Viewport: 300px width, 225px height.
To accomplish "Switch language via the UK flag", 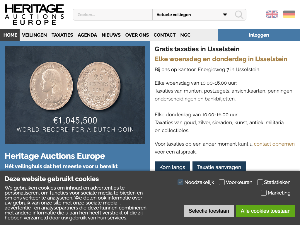I will click(272, 14).
